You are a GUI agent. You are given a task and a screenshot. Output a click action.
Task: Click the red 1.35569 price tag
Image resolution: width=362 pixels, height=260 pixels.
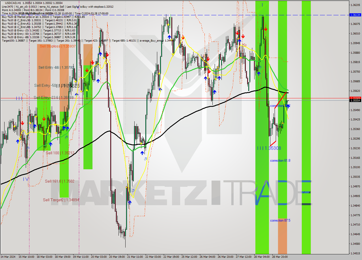pyautogui.click(x=355, y=98)
